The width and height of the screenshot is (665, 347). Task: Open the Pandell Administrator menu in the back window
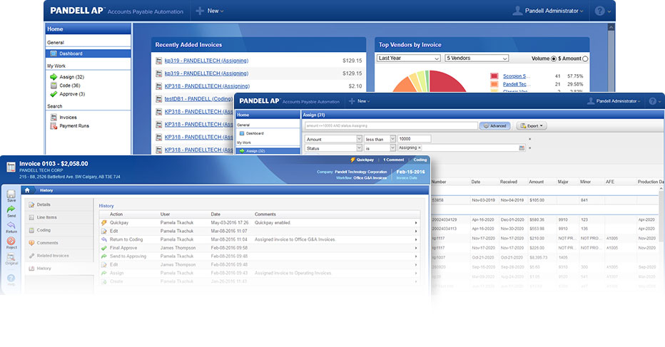pyautogui.click(x=554, y=11)
